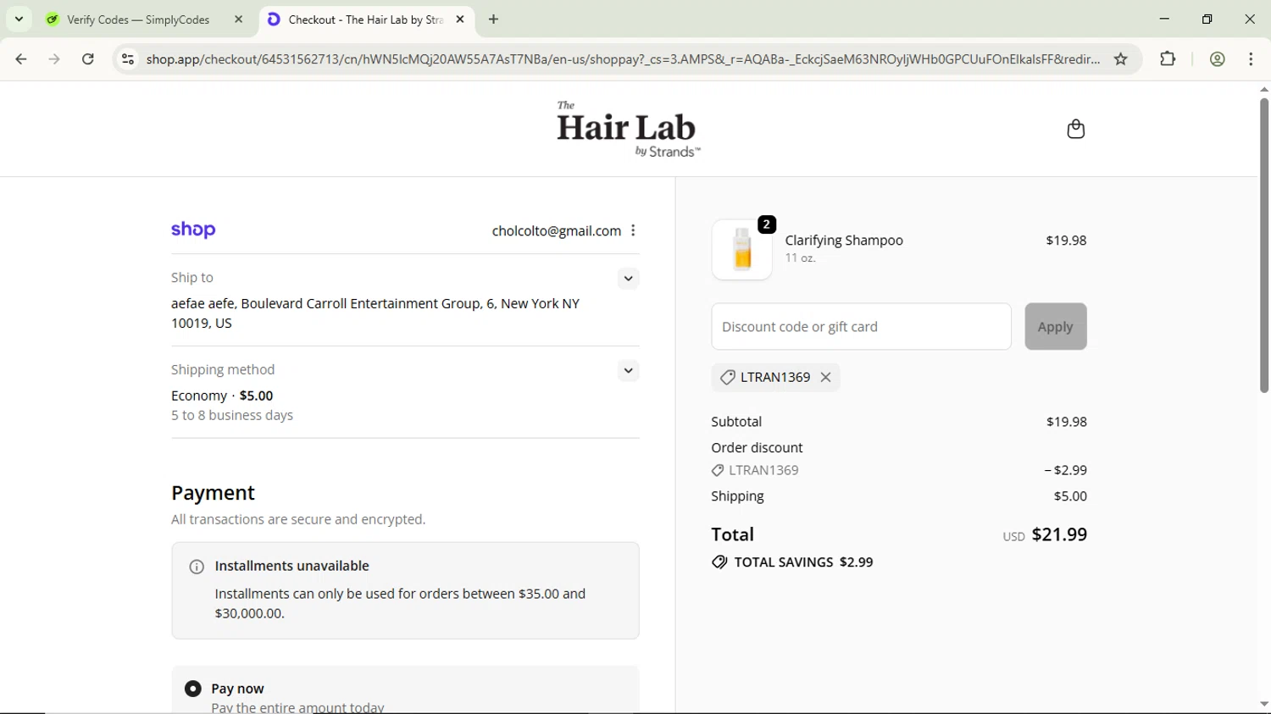Click the 5 to 8 business days text
This screenshot has width=1271, height=714.
tap(232, 416)
